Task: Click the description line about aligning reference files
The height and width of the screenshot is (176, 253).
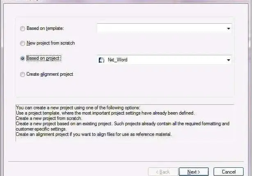Action: 94,134
